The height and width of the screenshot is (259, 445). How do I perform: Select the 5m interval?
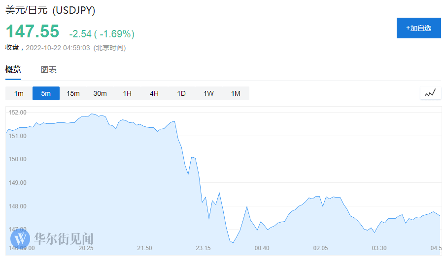click(x=46, y=93)
